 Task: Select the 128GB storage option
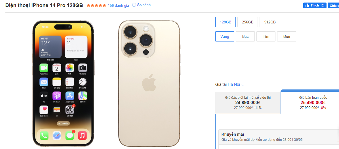(226, 22)
